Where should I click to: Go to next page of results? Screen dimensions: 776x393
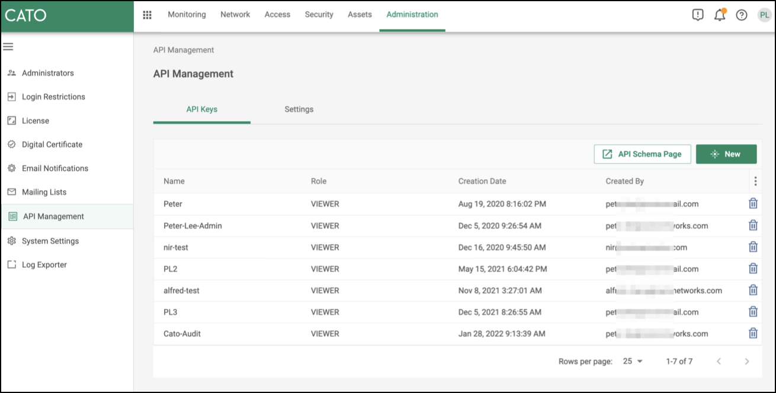(746, 361)
